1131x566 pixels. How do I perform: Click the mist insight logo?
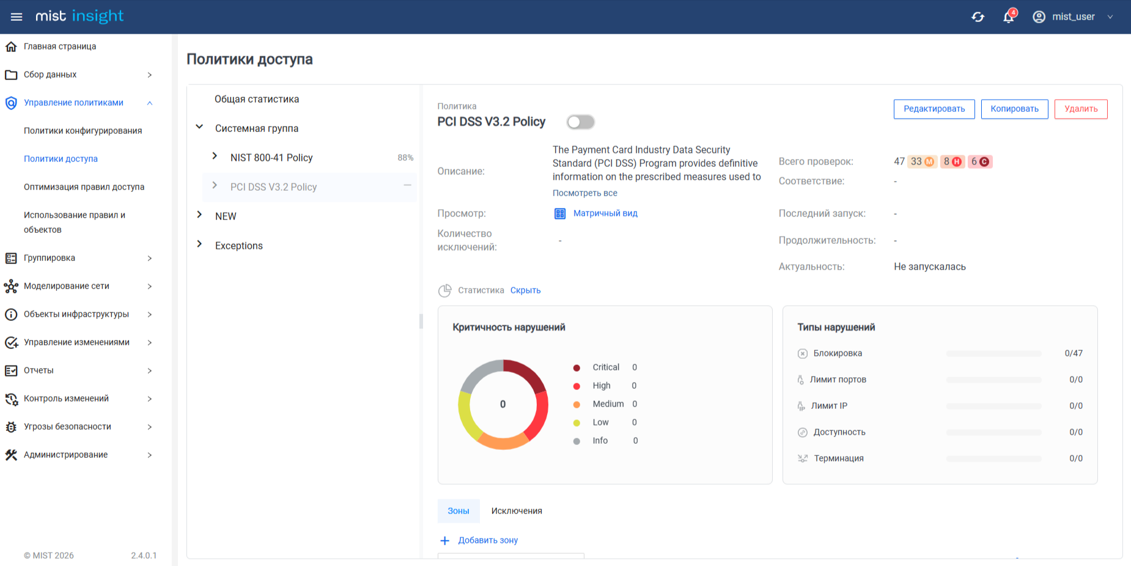pyautogui.click(x=79, y=17)
